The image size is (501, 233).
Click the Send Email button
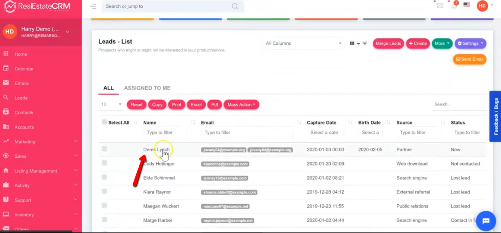(x=469, y=59)
